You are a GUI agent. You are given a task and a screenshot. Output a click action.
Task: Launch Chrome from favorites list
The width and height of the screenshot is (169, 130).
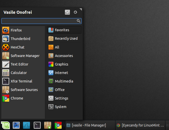(23, 98)
